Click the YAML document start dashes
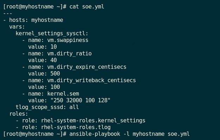Screen dimensions: 220x140 [8, 13]
